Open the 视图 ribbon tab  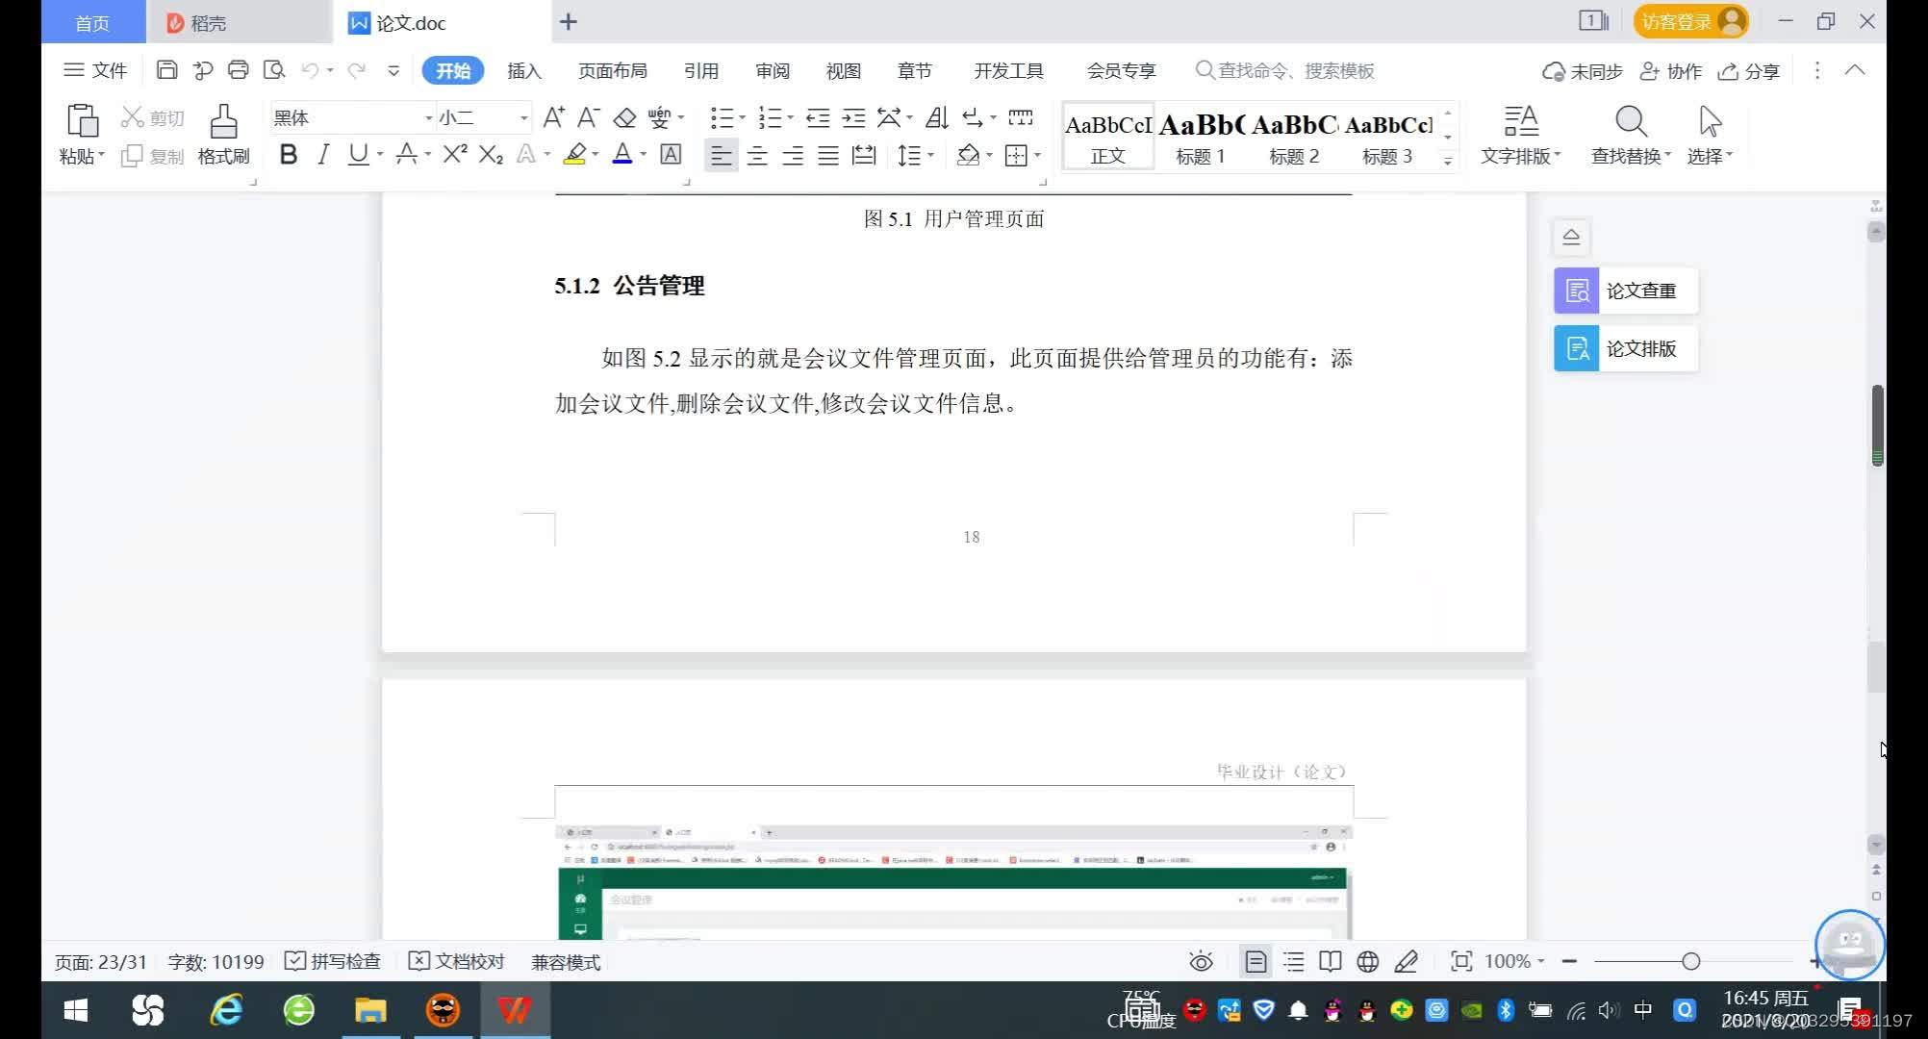(x=843, y=71)
